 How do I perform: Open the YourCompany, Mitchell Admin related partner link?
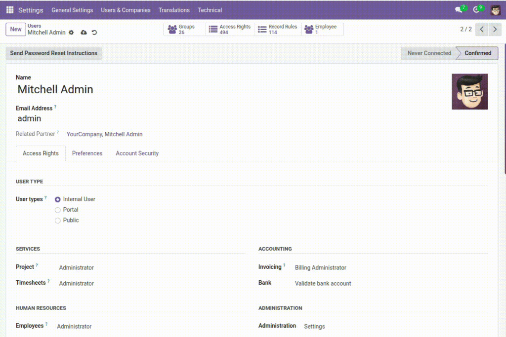tap(105, 134)
